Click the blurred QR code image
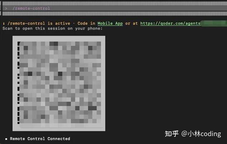The width and height of the screenshot is (227, 144). click(x=59, y=83)
